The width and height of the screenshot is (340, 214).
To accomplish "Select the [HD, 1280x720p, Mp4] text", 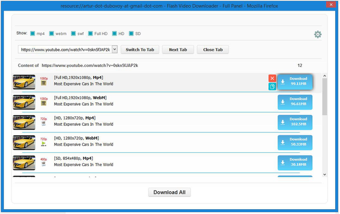I will (x=74, y=118).
